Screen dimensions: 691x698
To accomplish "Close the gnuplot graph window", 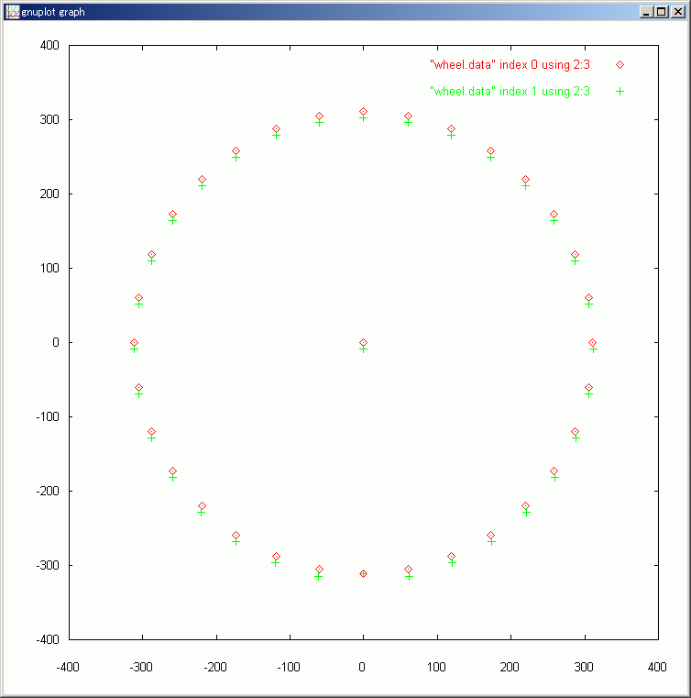I will pyautogui.click(x=677, y=12).
